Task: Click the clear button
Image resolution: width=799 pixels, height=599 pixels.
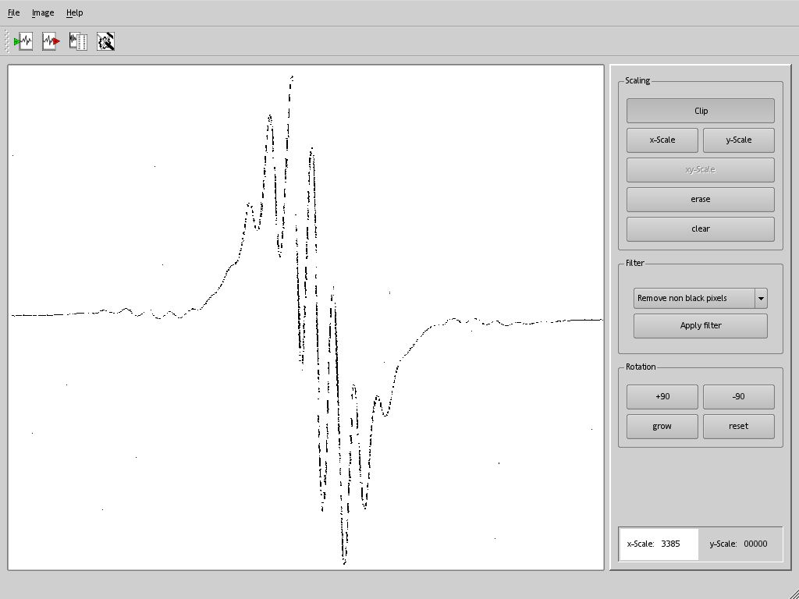Action: 701,229
